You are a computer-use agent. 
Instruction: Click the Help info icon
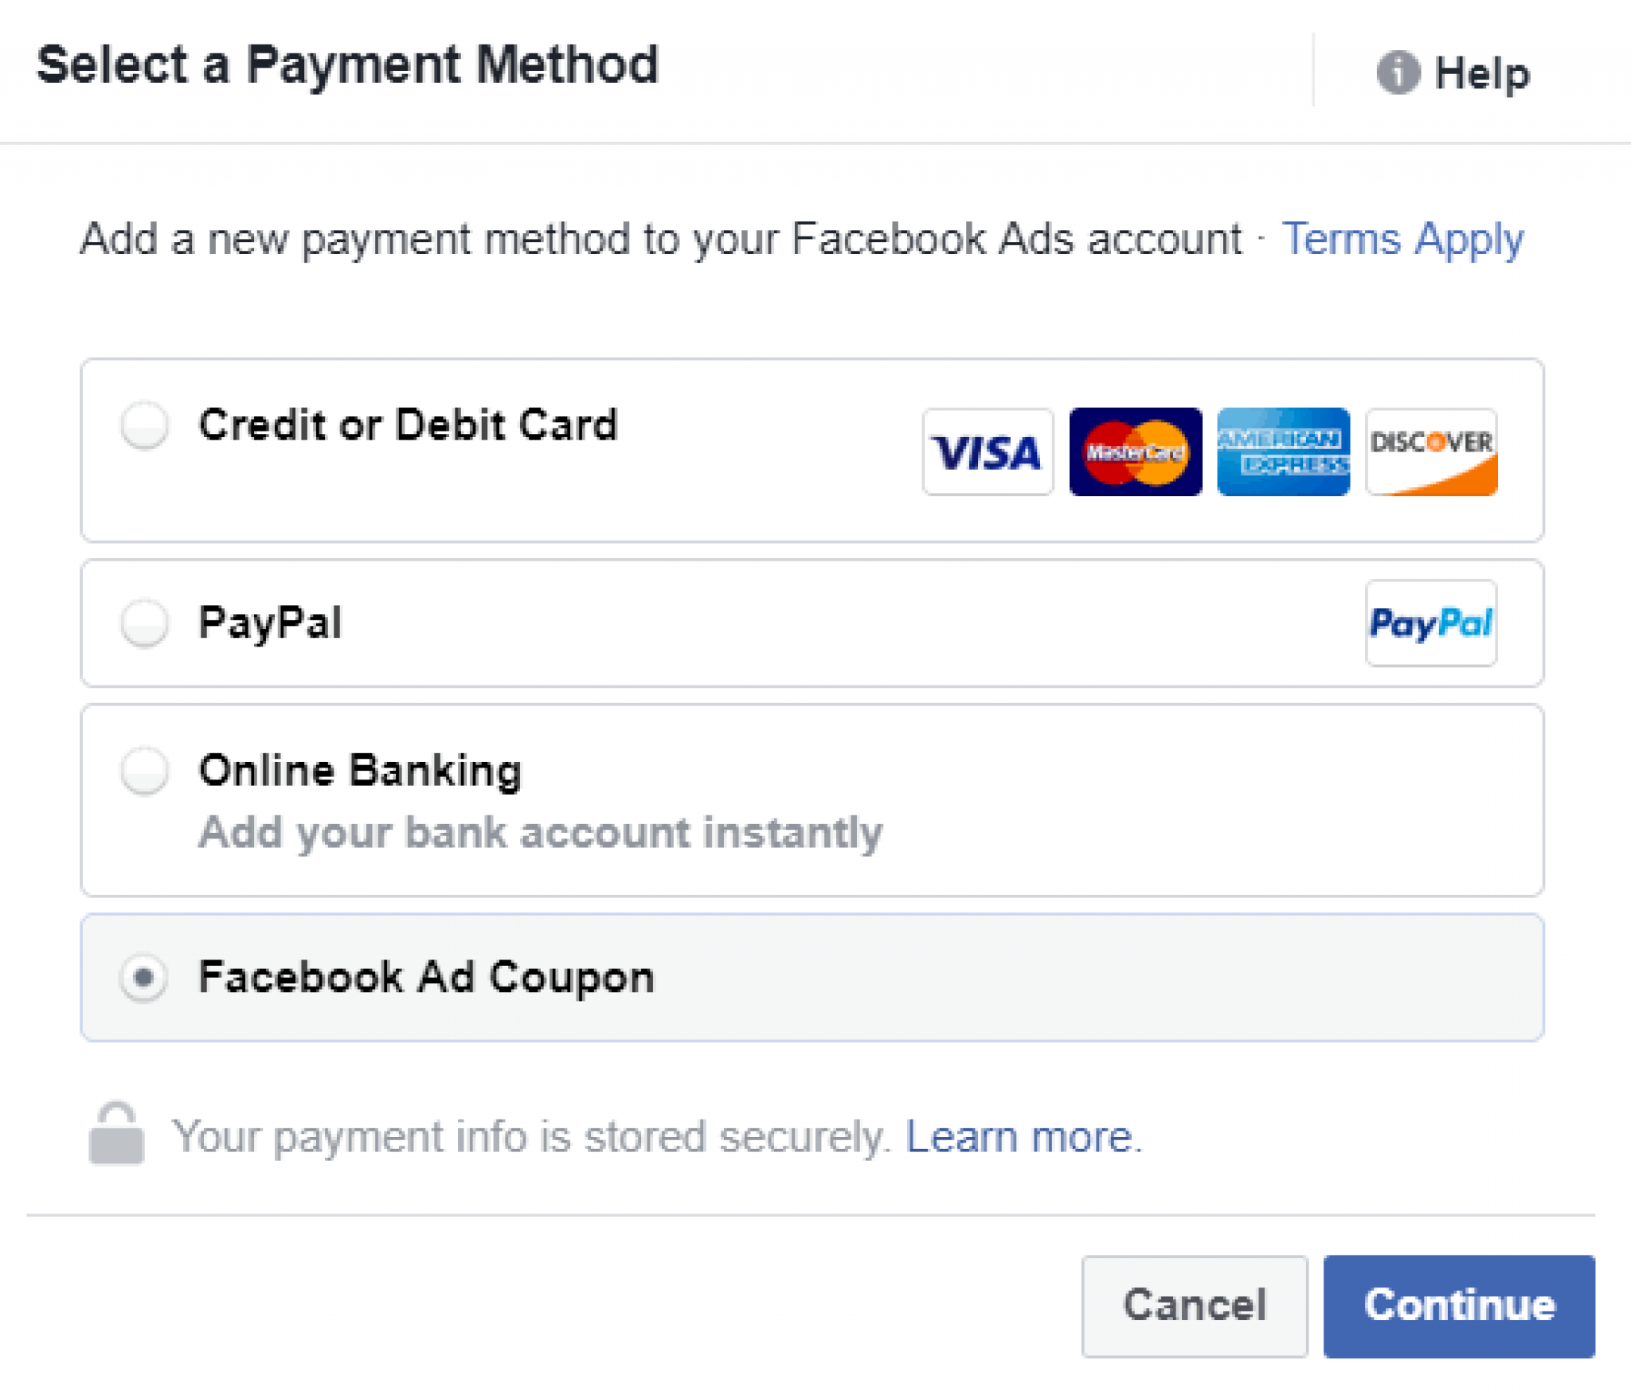pos(1401,72)
